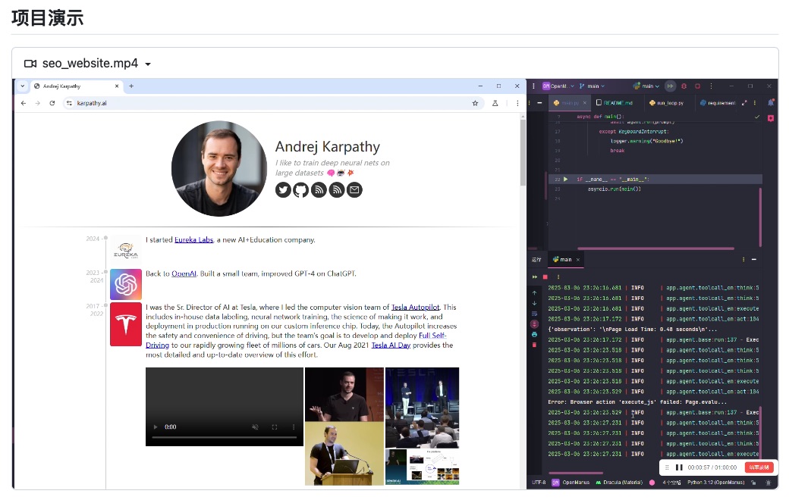Image resolution: width=789 pixels, height=500 pixels.
Task: Open the GitHub profile icon
Action: [301, 190]
